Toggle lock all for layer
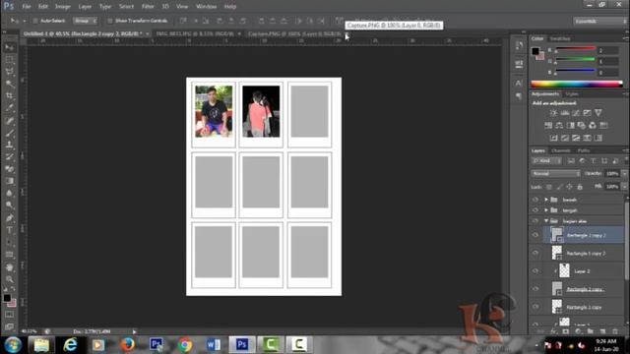Viewport: 630px width, 354px height. pos(580,187)
